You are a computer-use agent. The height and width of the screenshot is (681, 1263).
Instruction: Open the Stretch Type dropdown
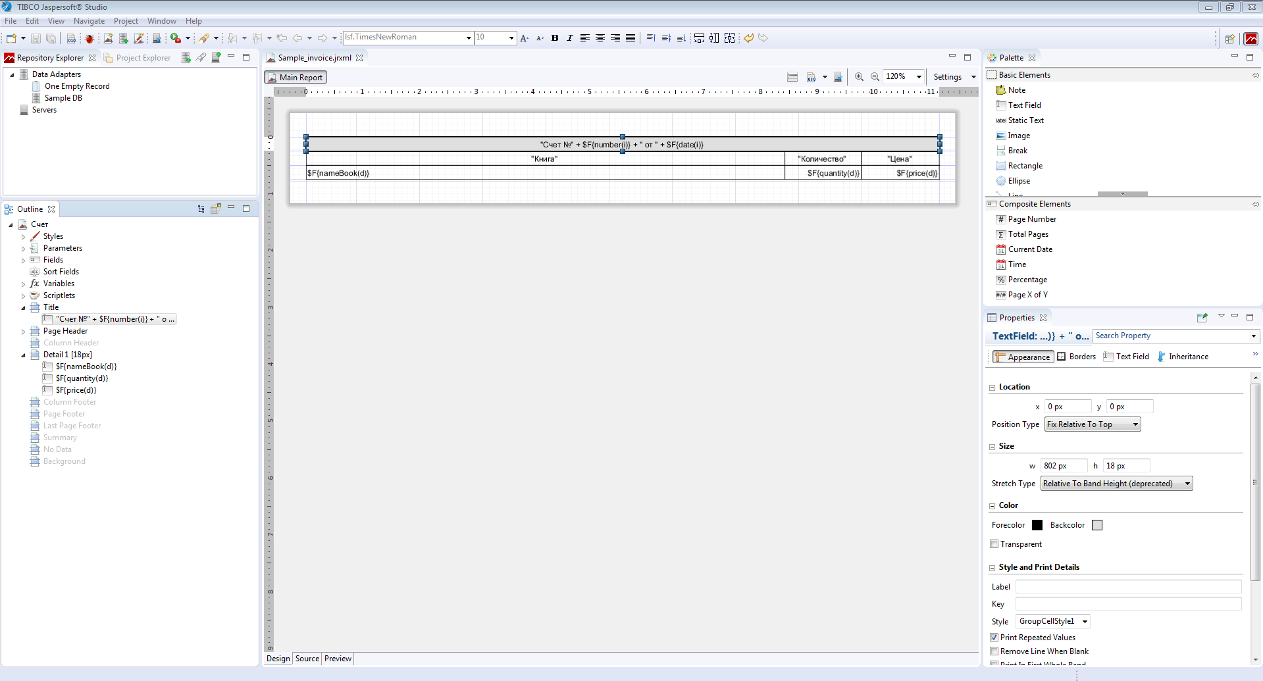click(1116, 484)
